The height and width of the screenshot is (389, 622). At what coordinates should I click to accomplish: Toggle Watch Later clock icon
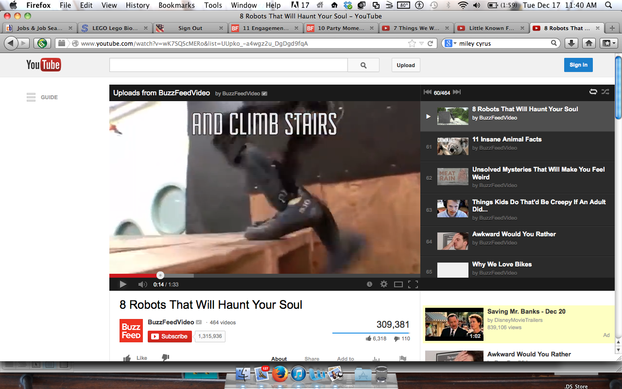pyautogui.click(x=369, y=284)
